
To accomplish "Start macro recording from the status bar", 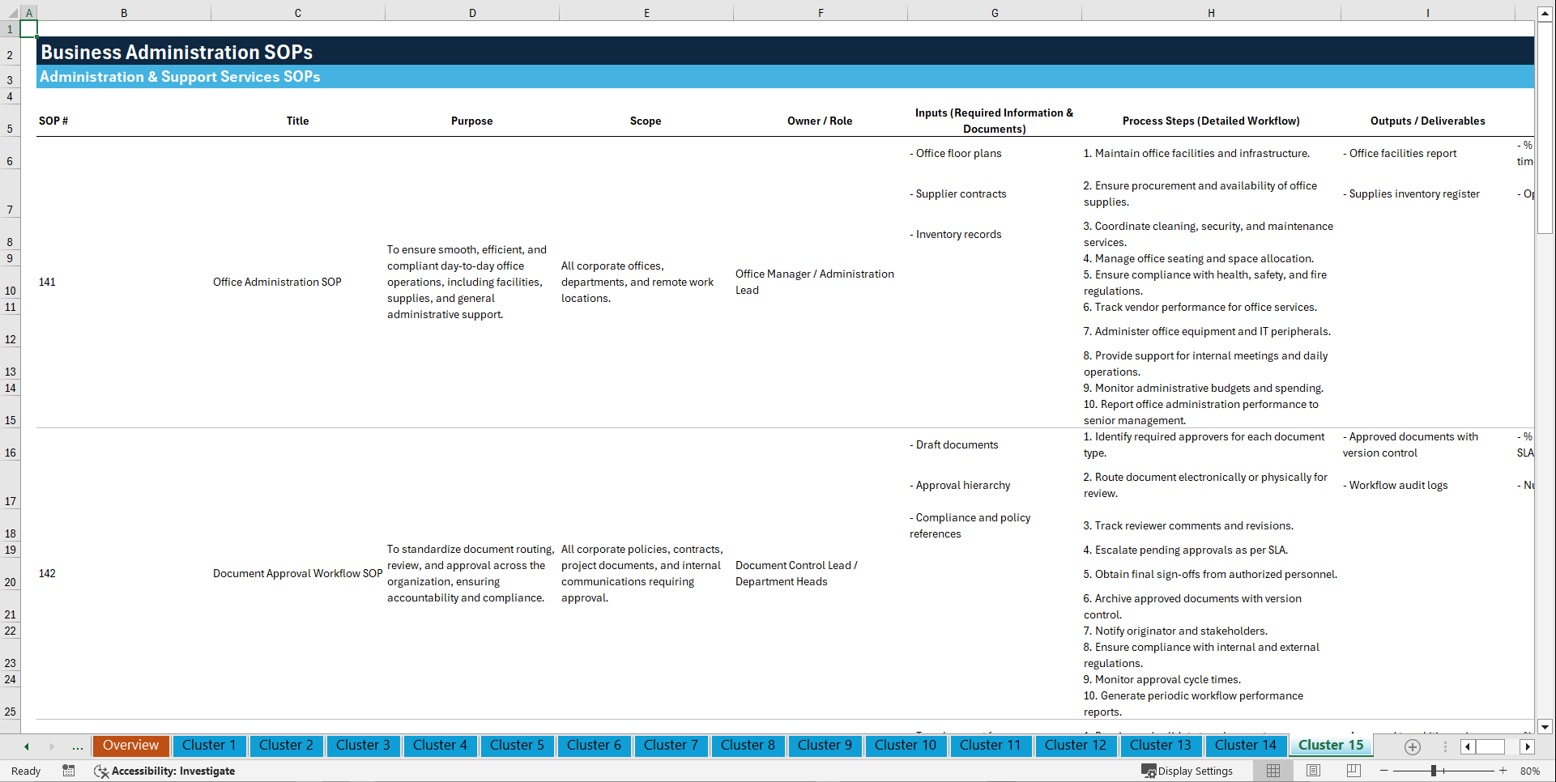I will (x=69, y=771).
